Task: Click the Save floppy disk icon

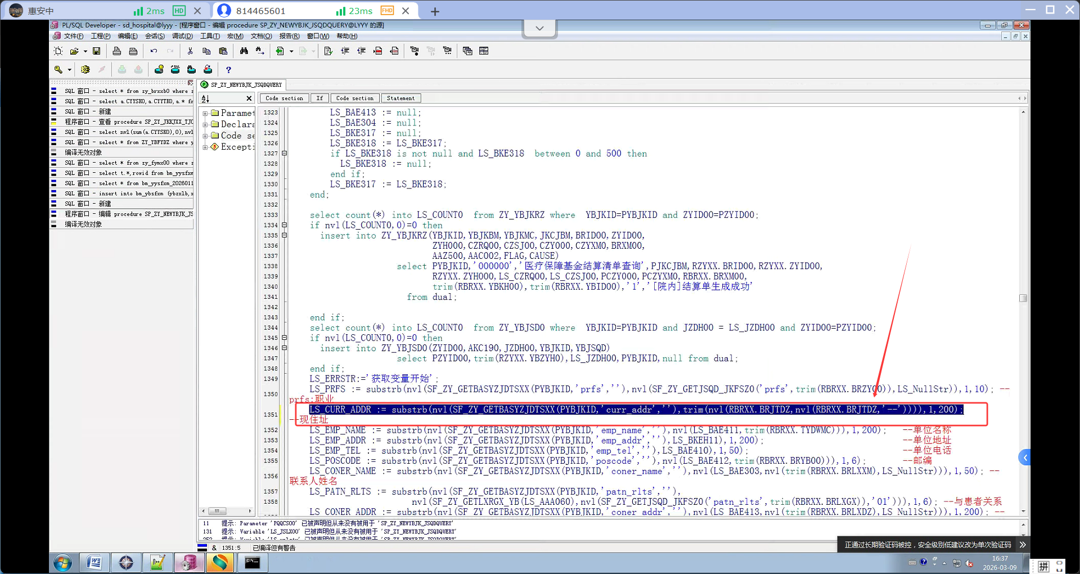Action: pyautogui.click(x=97, y=51)
